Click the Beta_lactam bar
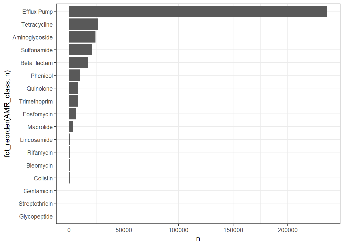 [79, 63]
